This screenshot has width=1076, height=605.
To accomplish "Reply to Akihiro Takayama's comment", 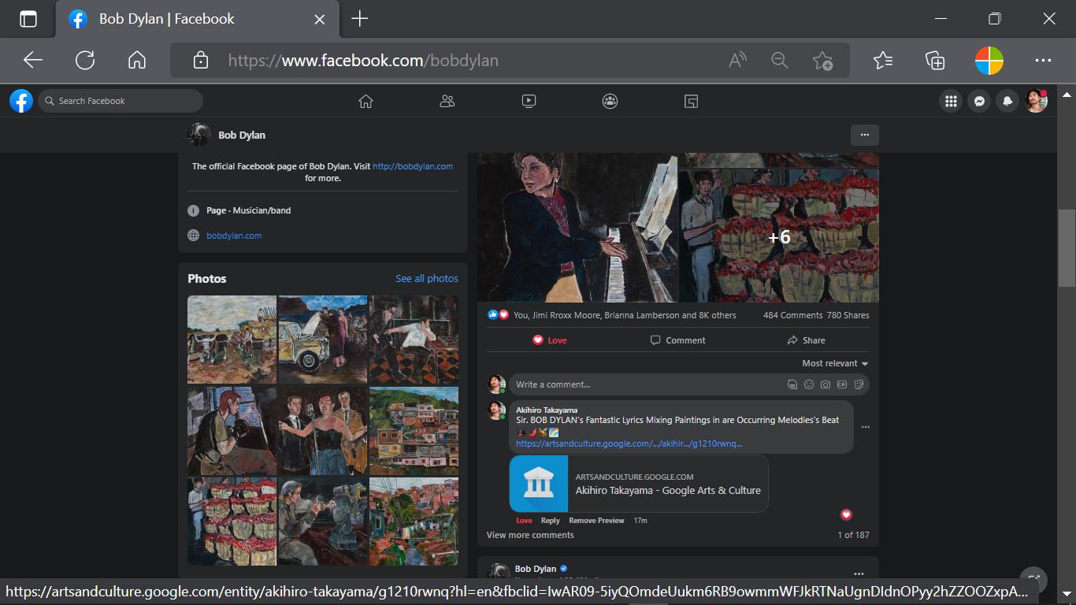I will [551, 521].
